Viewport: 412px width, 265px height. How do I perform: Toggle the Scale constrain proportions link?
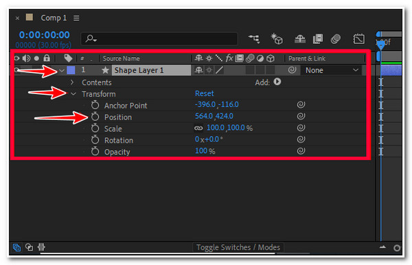coord(198,128)
